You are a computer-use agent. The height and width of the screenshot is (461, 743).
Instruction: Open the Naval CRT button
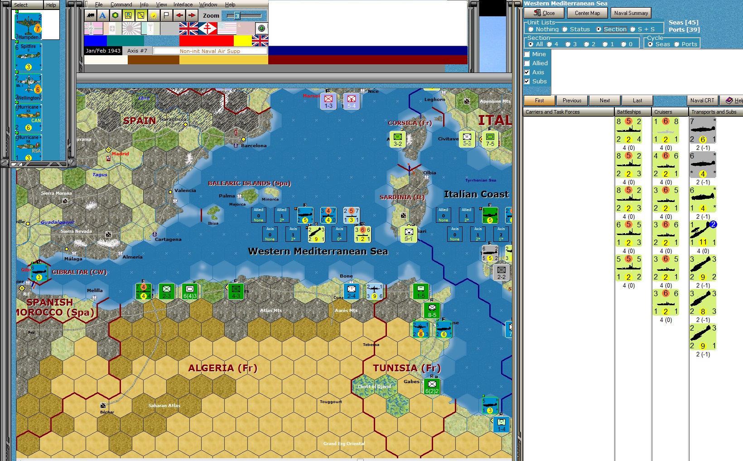[702, 101]
